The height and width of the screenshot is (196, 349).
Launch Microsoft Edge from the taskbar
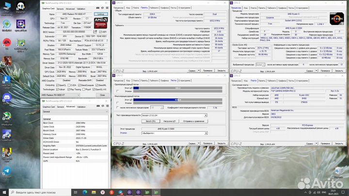pos(85,192)
